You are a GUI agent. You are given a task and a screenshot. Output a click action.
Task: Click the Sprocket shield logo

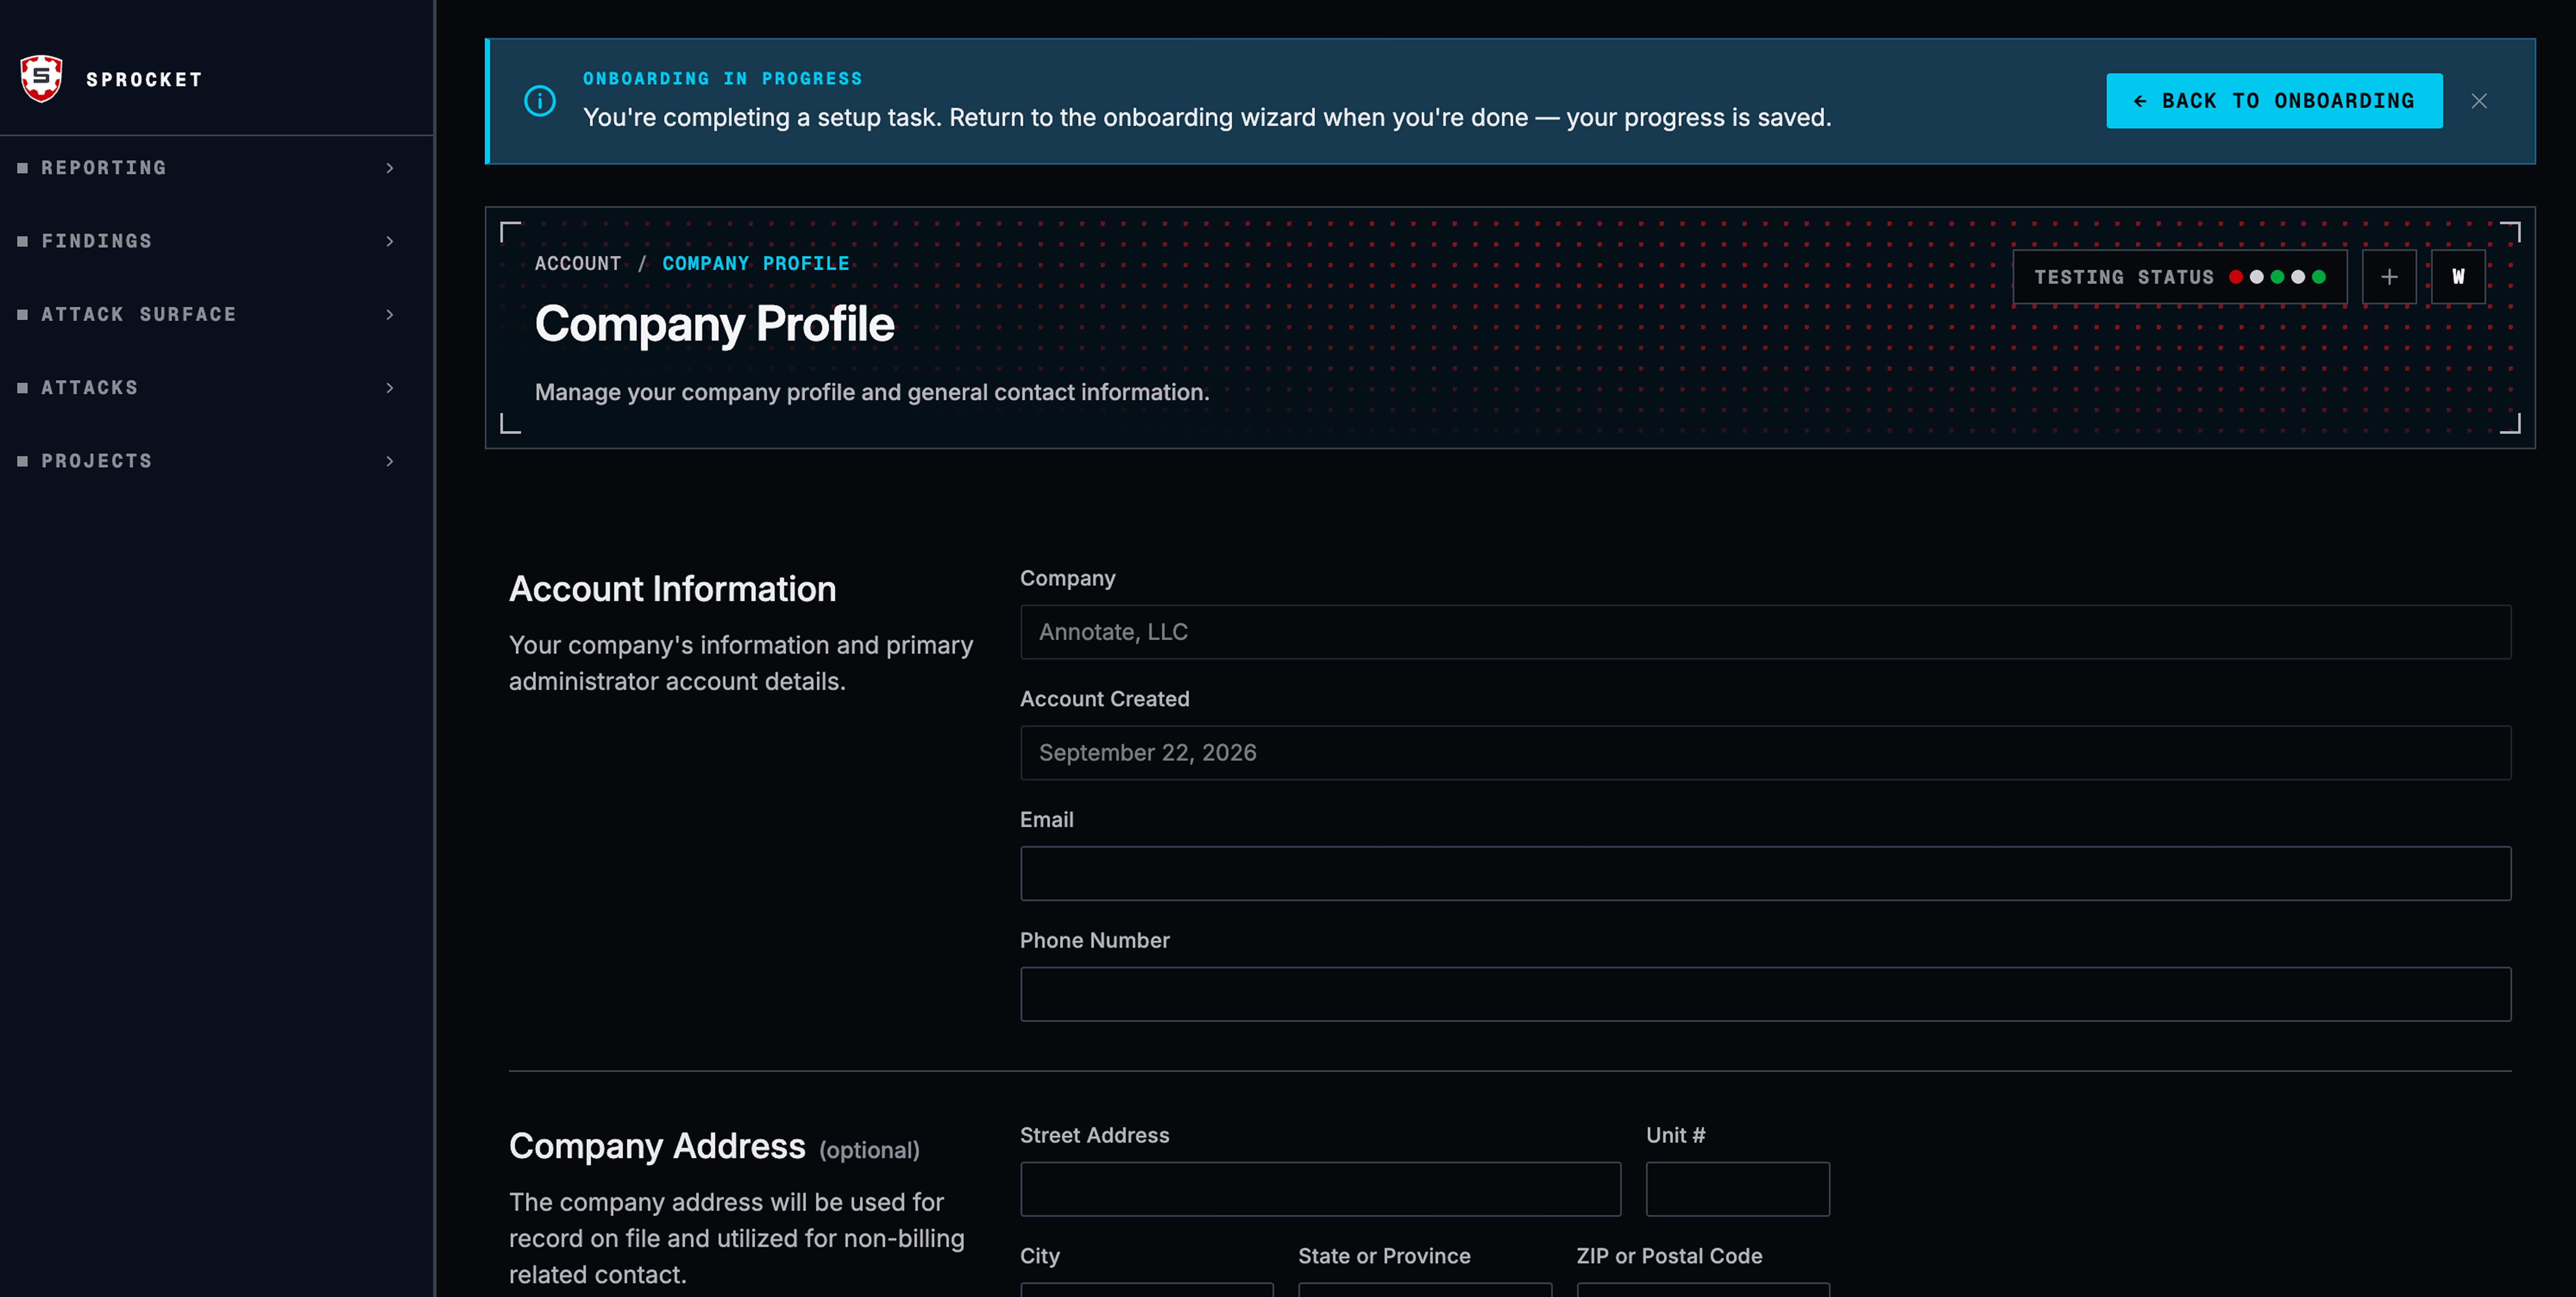[41, 79]
